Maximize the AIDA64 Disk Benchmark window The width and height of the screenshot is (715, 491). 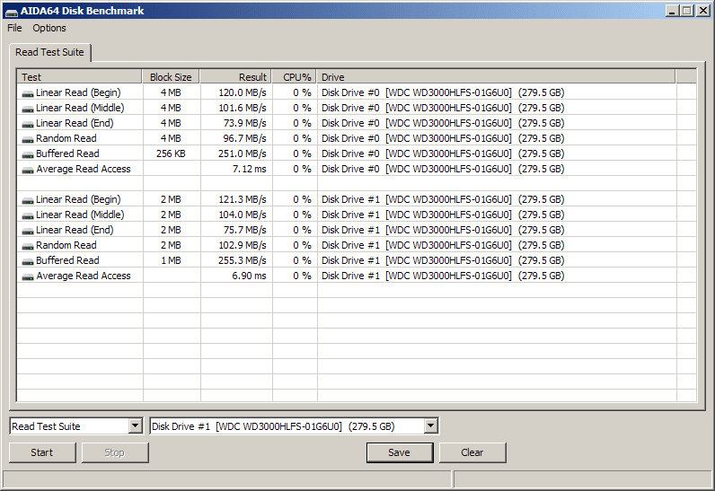tap(687, 11)
